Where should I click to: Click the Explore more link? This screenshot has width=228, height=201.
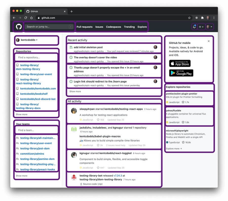pyautogui.click(x=174, y=148)
